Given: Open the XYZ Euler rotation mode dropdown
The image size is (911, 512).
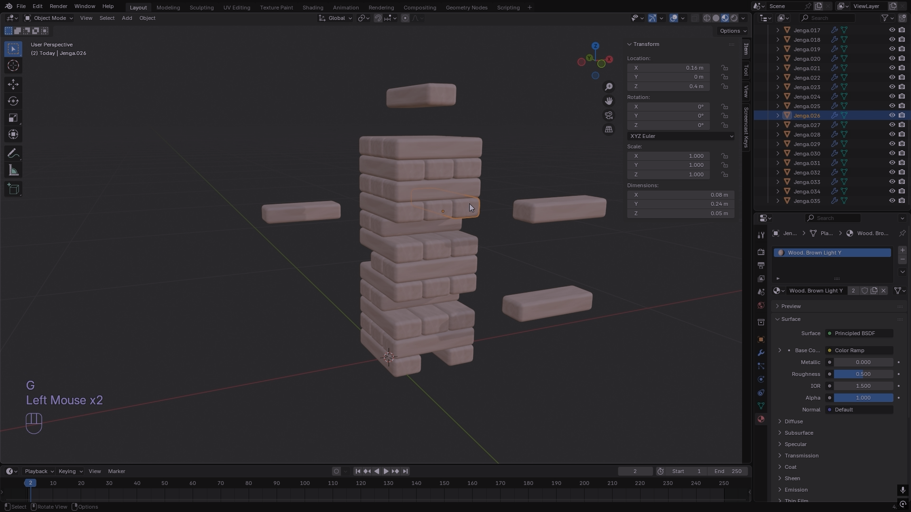Looking at the screenshot, I should [x=681, y=136].
